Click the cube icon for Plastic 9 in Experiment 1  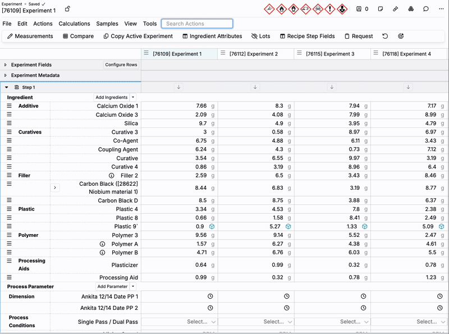coord(212,227)
